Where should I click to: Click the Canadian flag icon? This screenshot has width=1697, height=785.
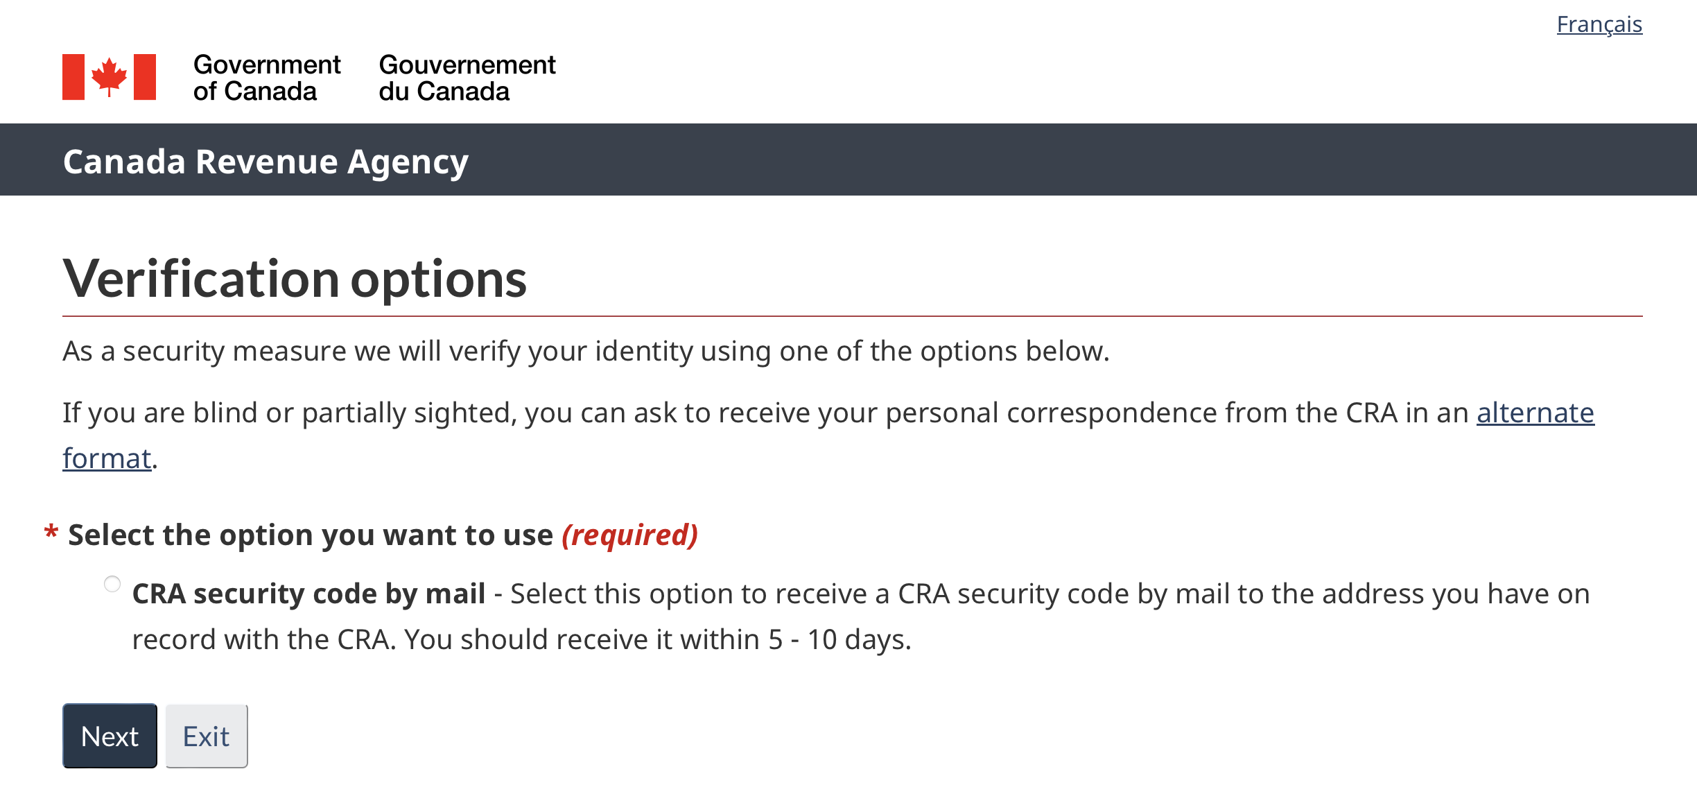click(109, 77)
